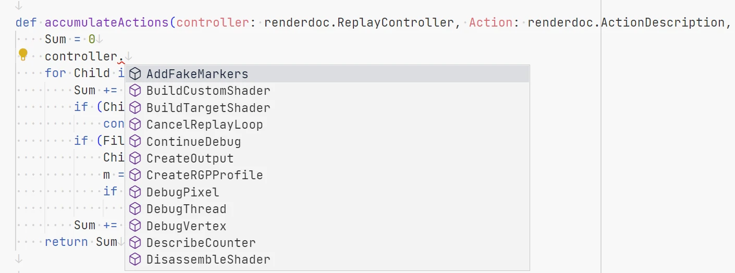Click the cube icon beside AddFakeMarkers
The height and width of the screenshot is (273, 735).
click(135, 74)
